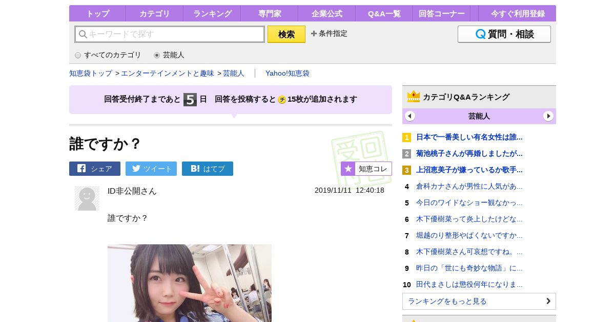Click the はてブ bookmark button
615x322 pixels.
pos(208,169)
